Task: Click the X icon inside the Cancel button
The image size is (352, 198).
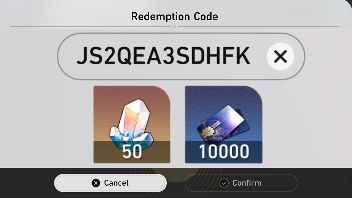Action: 96,183
